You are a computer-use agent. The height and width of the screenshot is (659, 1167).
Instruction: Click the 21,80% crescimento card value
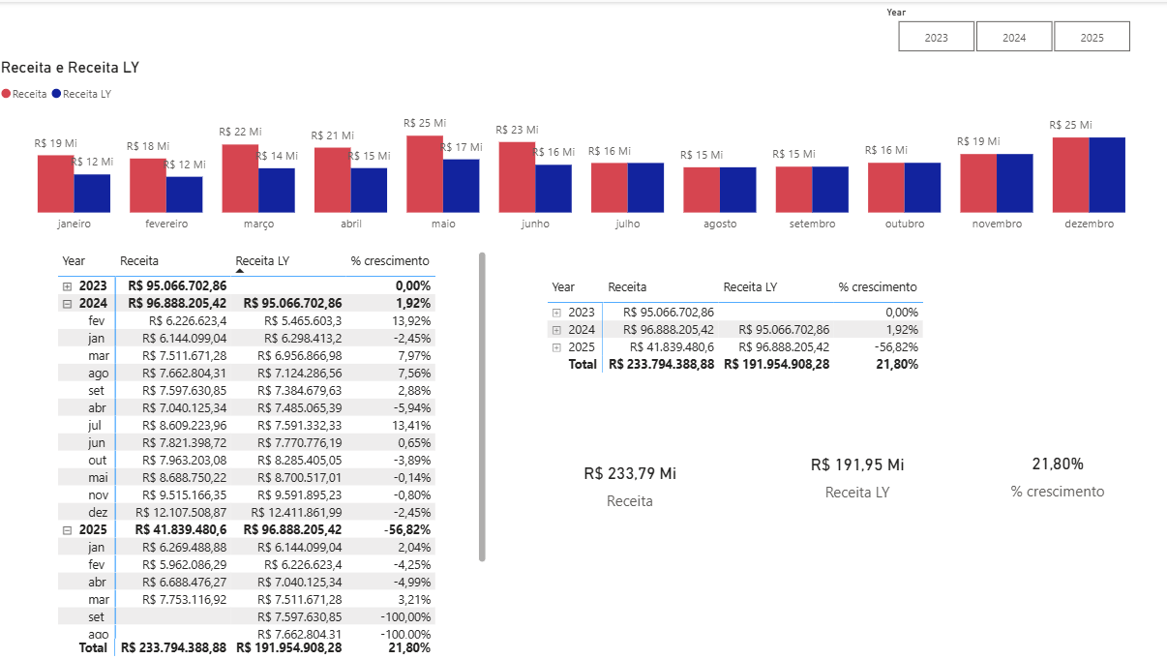1058,464
